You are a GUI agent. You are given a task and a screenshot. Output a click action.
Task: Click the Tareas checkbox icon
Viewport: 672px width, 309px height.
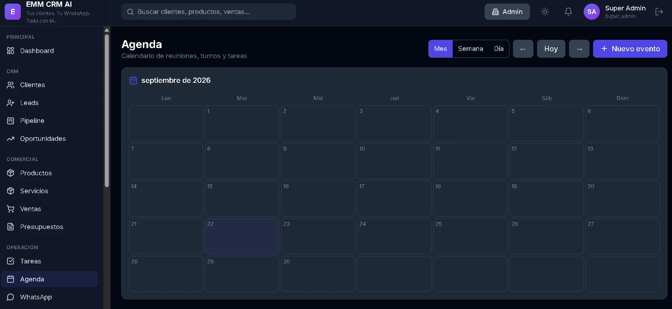pos(10,261)
